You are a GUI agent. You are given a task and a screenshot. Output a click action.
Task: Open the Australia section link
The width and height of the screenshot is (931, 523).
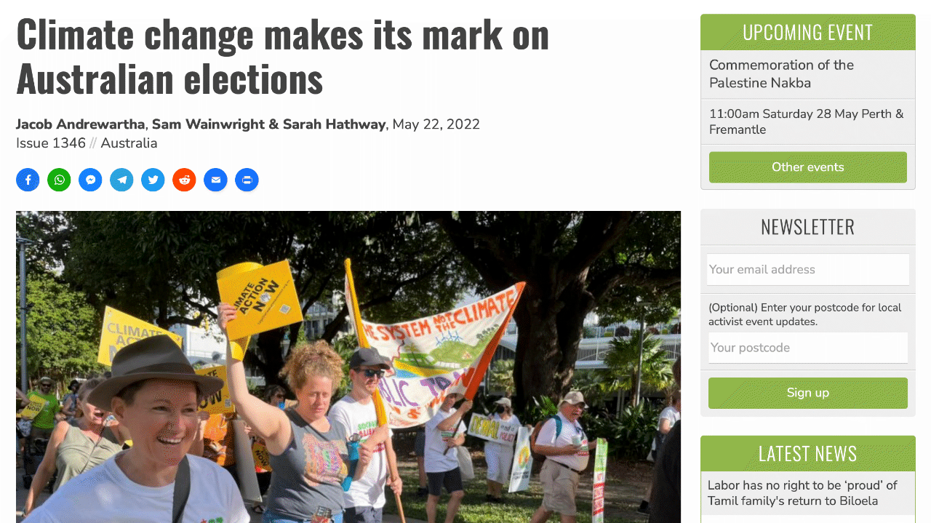coord(129,143)
